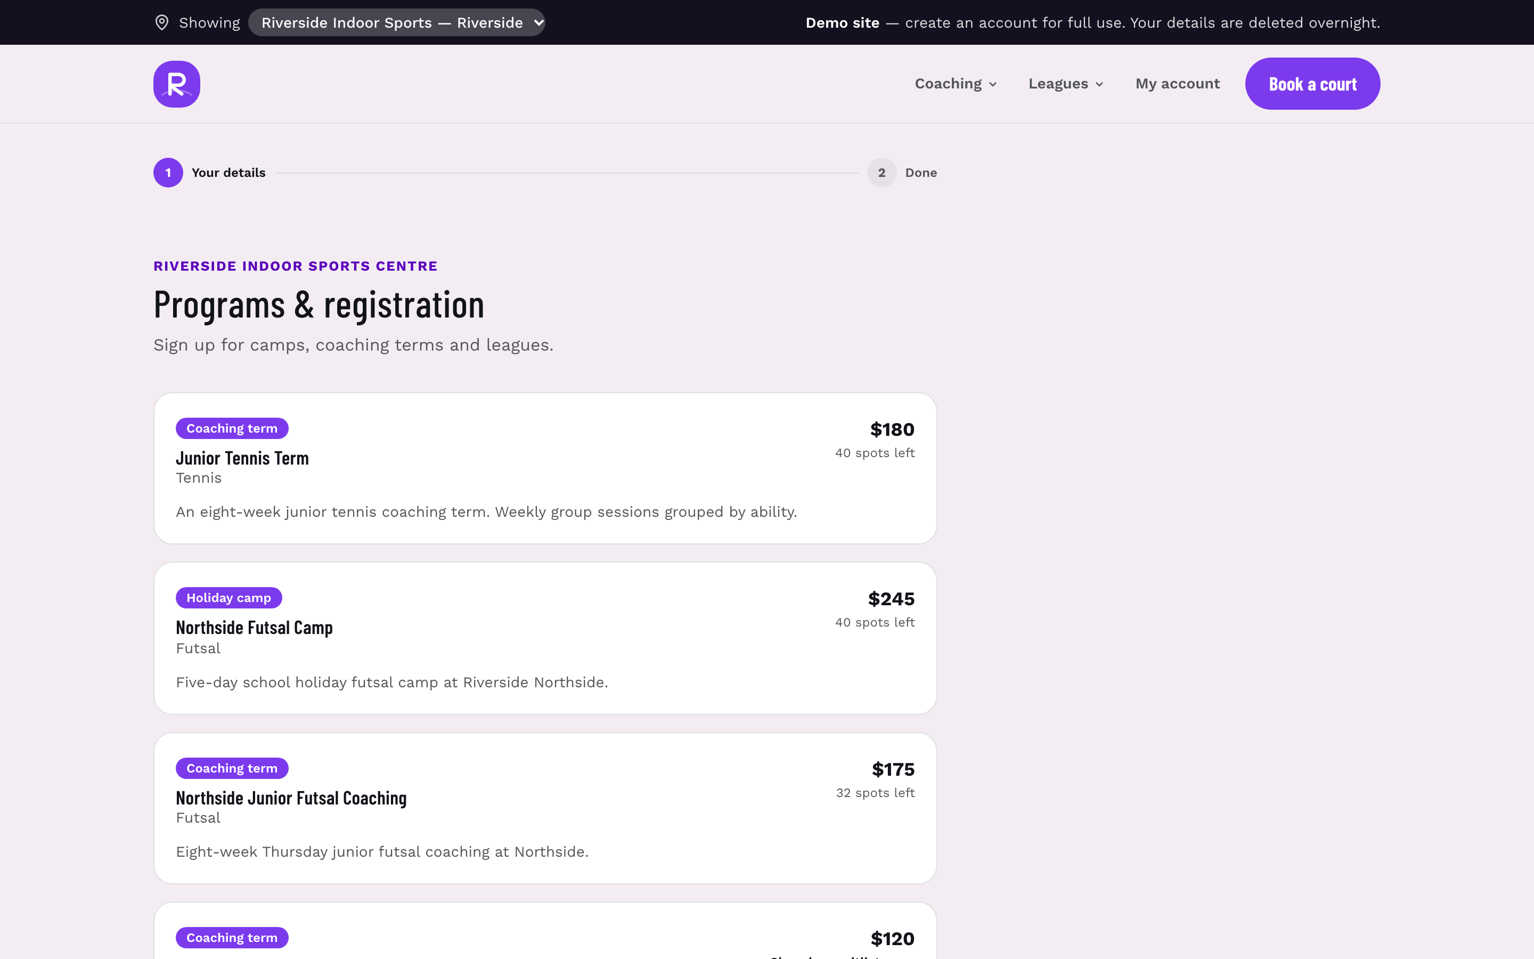
Task: Click the location pin icon beside Showing
Action: point(162,23)
